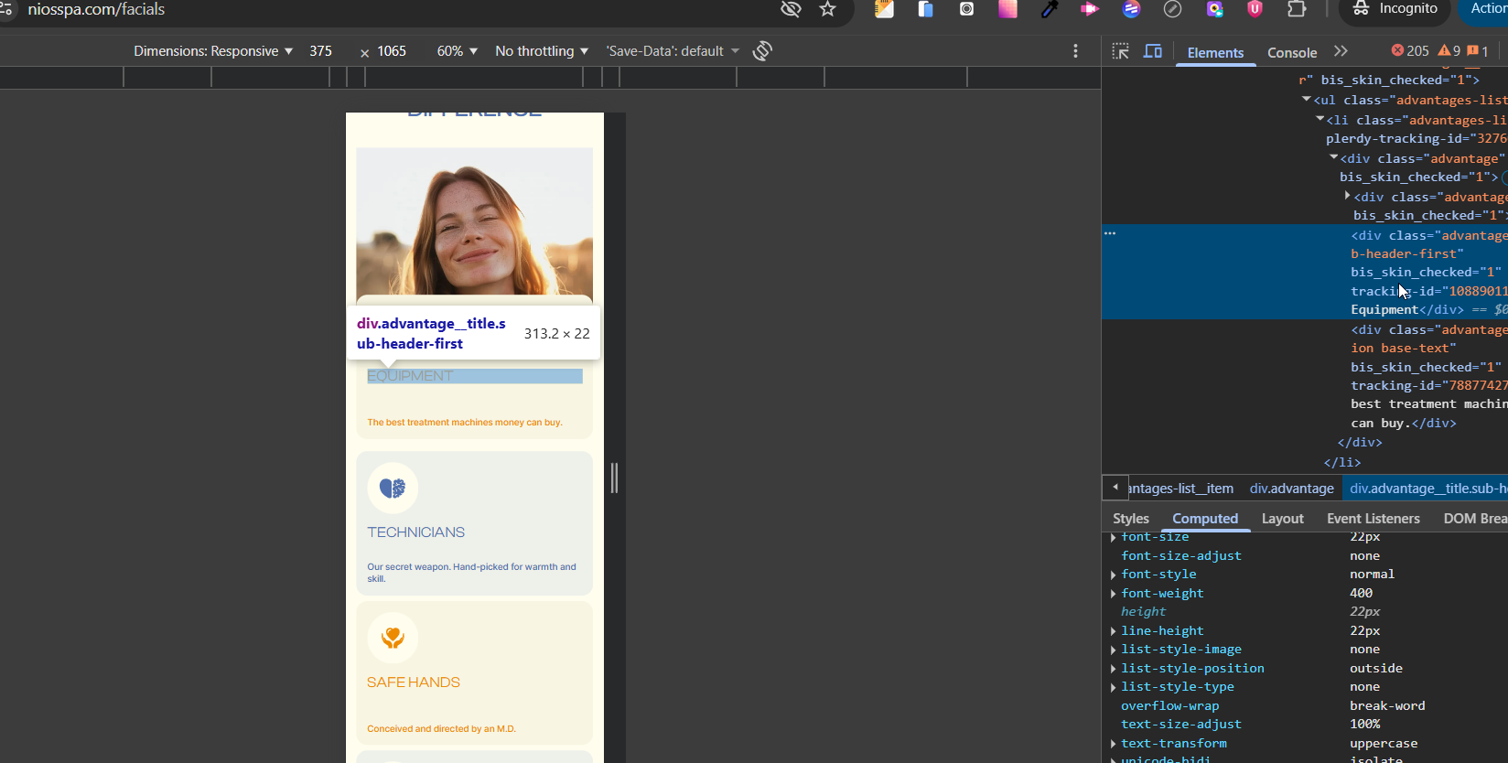Click the div.advantage breadcrumb item
The image size is (1508, 763).
coord(1291,489)
